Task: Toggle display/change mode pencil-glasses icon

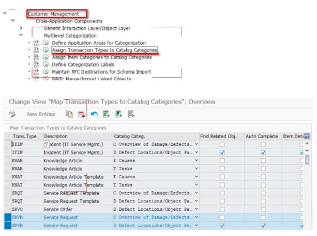Action: point(12,114)
